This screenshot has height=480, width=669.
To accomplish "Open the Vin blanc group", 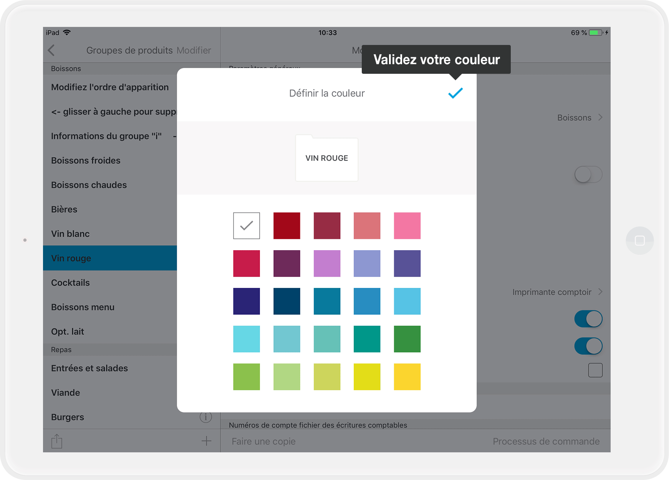I will click(110, 234).
